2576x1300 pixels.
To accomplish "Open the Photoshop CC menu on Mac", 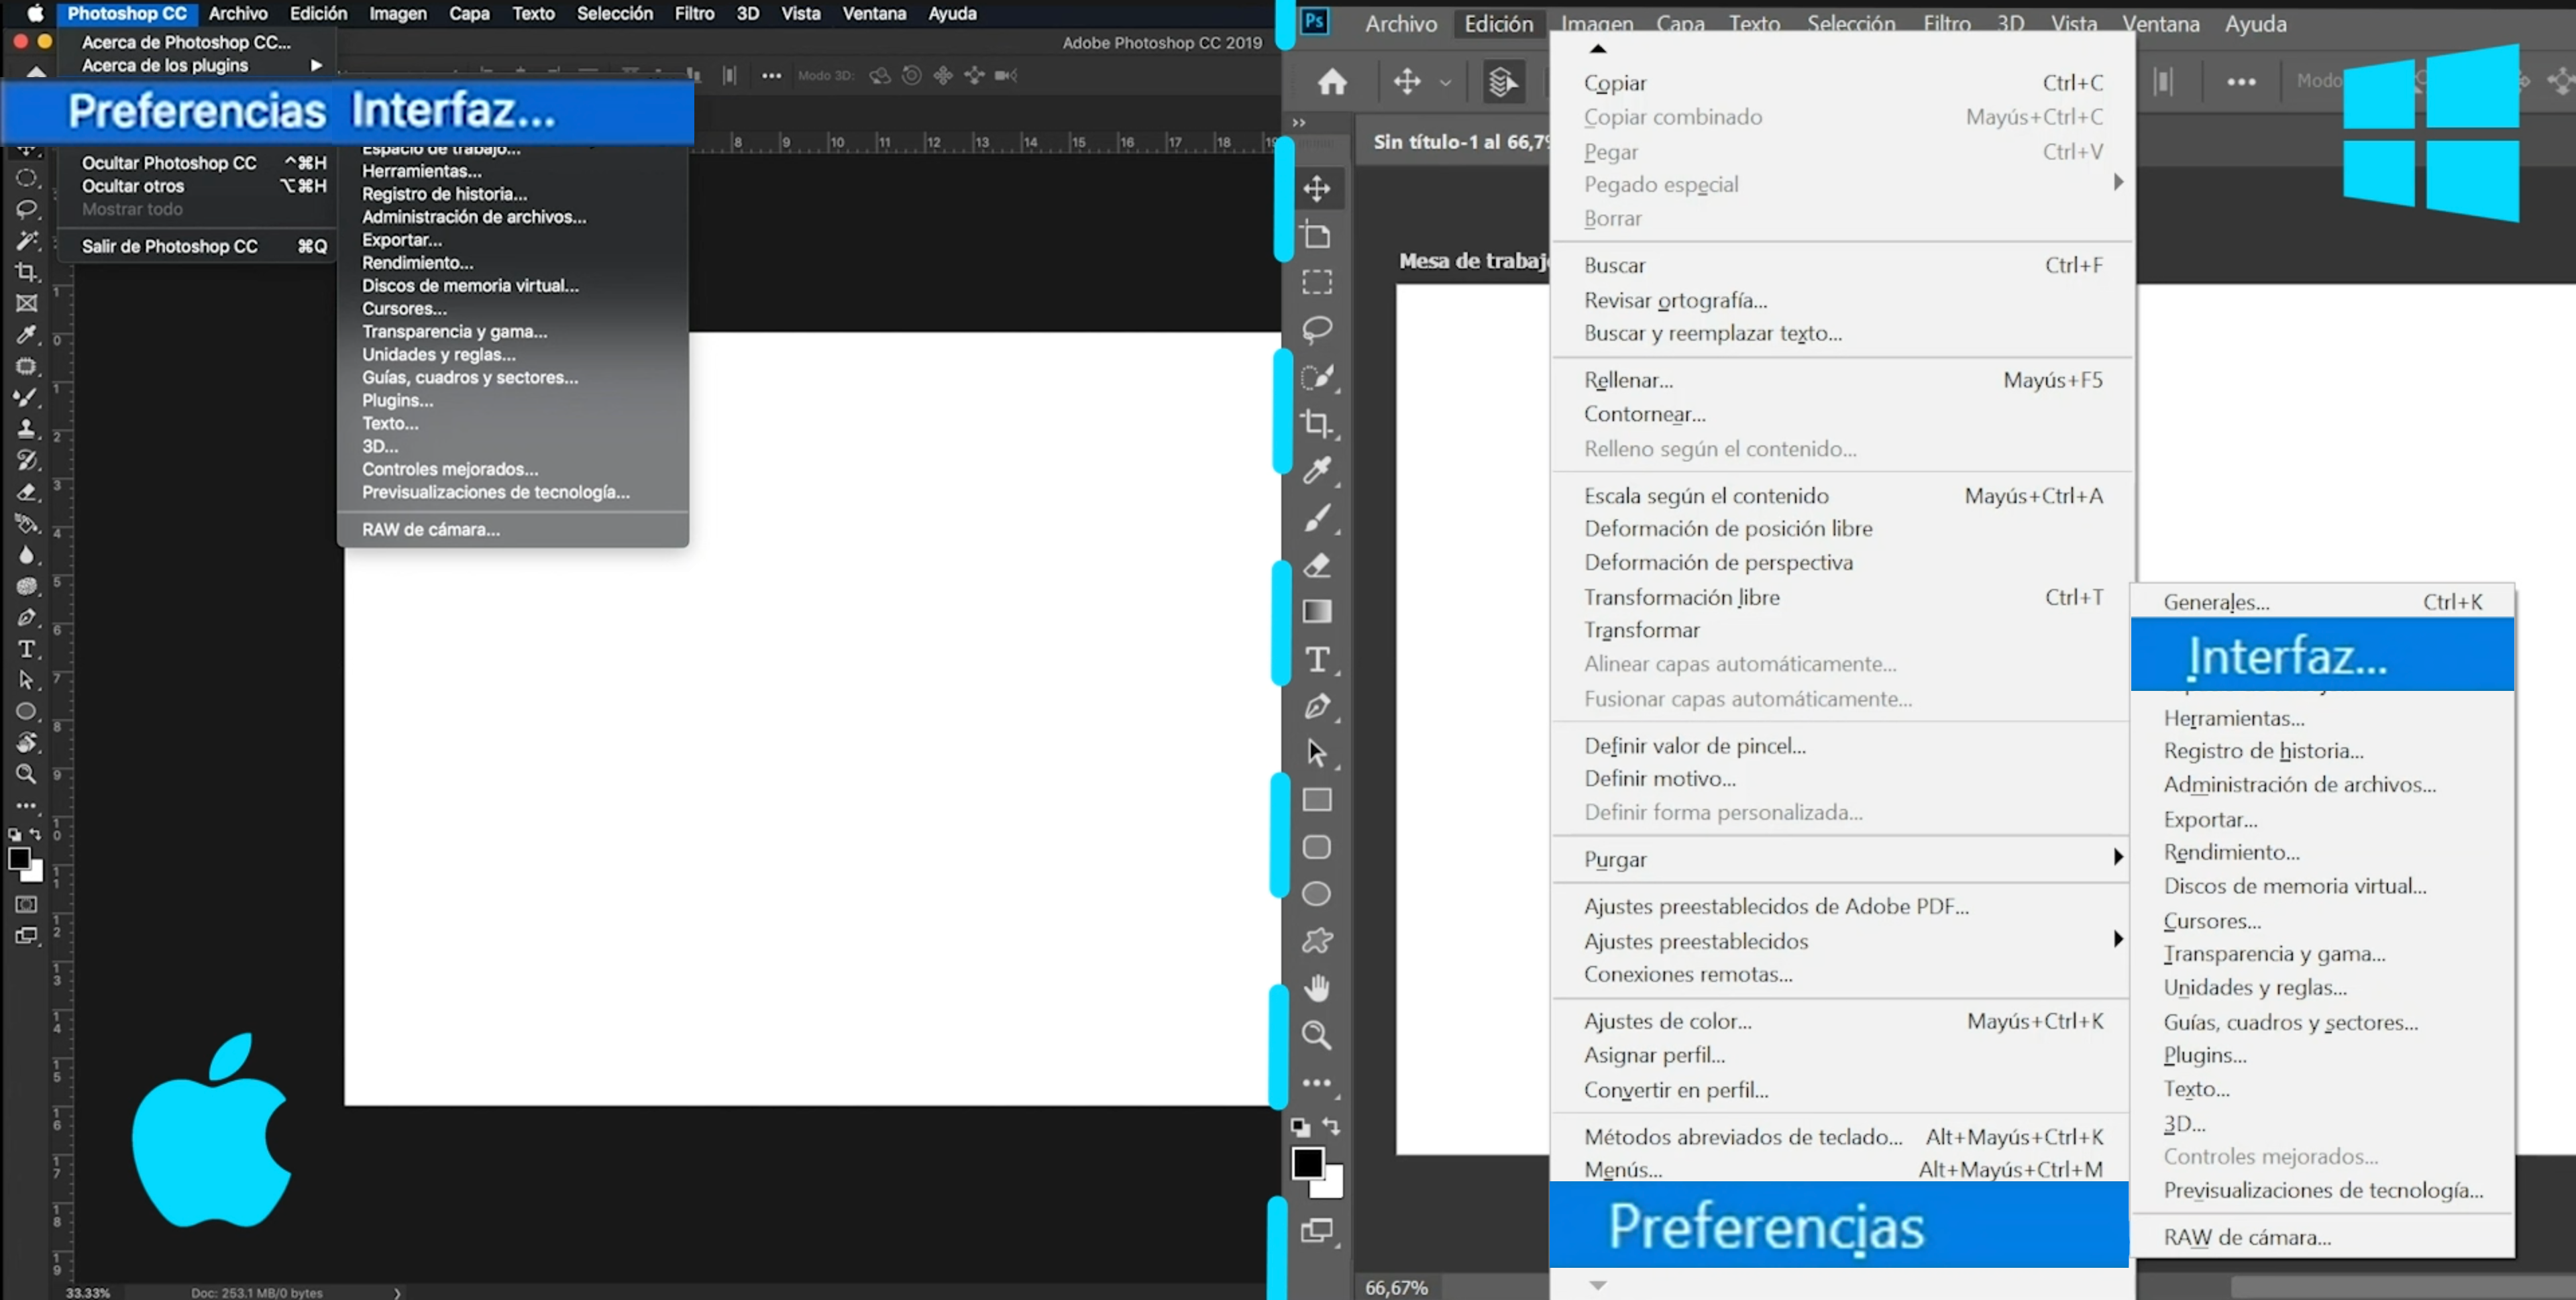I will point(127,13).
